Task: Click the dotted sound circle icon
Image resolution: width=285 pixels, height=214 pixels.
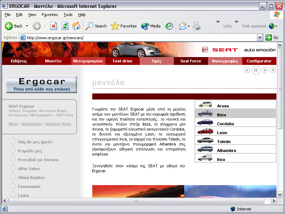Action: [273, 70]
